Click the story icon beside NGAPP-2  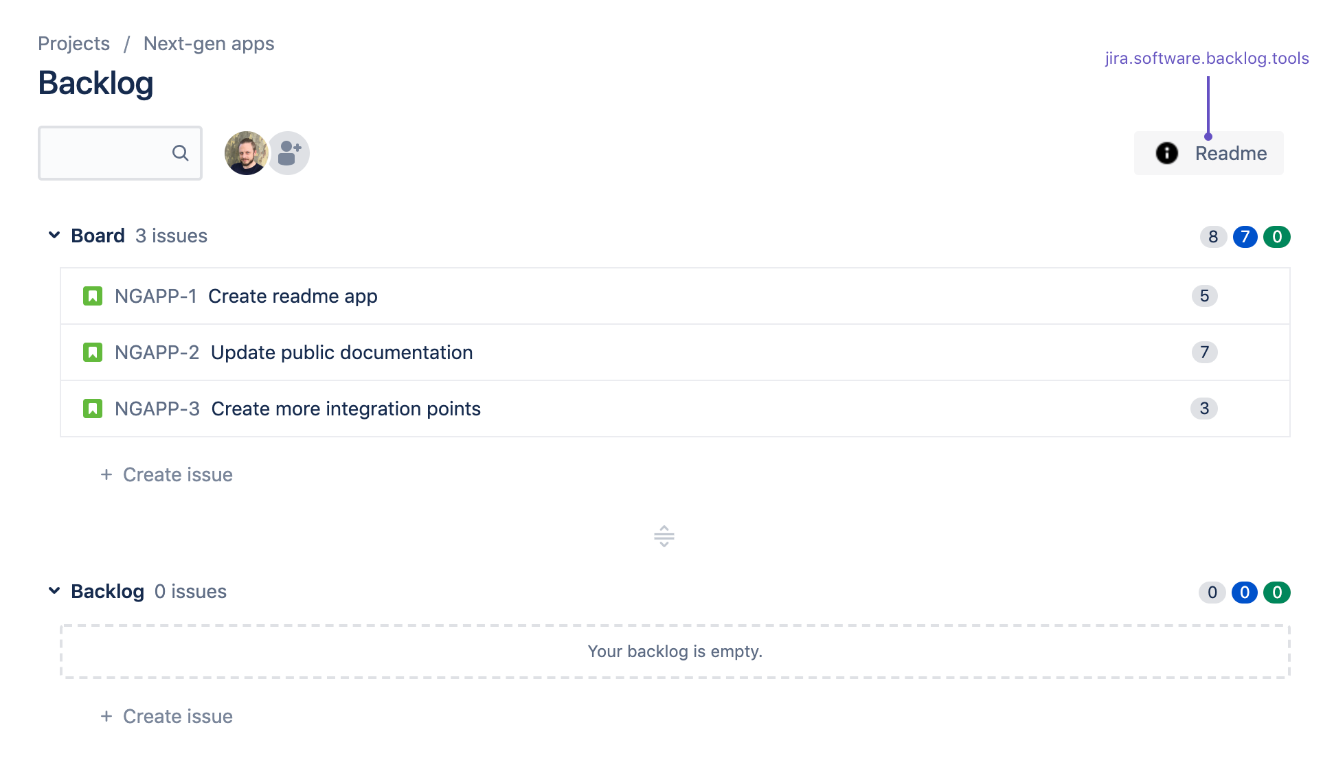pyautogui.click(x=93, y=352)
